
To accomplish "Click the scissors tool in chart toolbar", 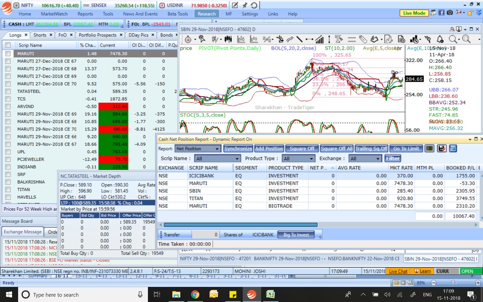I will pyautogui.click(x=266, y=39).
